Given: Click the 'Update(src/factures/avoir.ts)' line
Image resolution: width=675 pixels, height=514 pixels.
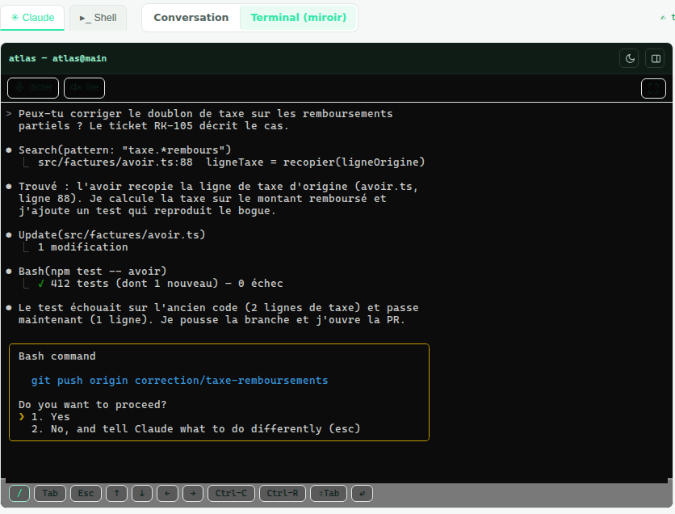Looking at the screenshot, I should pyautogui.click(x=112, y=235).
